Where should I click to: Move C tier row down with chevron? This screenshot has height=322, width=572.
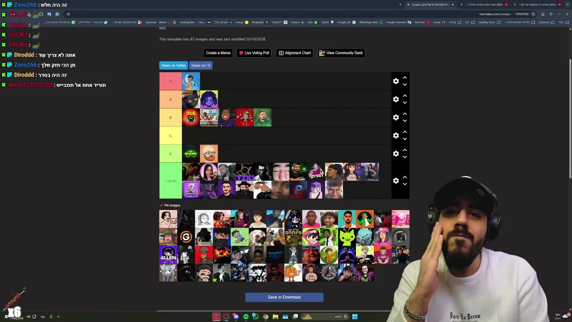[x=404, y=139]
